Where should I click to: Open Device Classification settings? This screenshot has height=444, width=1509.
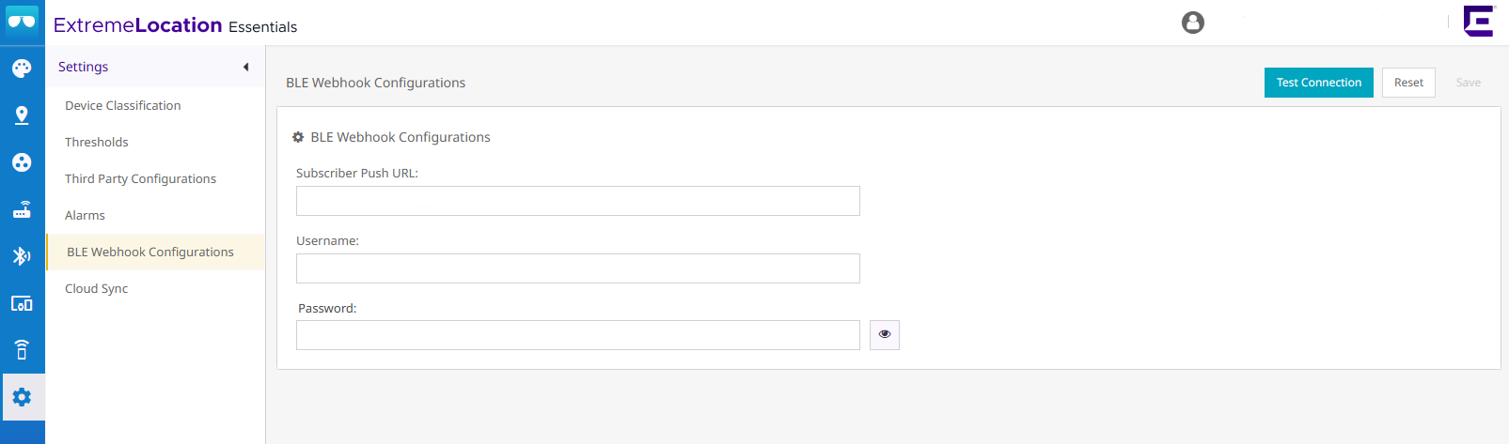[x=123, y=106]
